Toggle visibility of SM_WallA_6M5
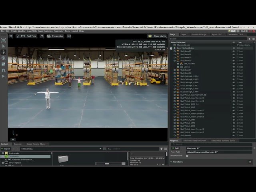Screen dimensions: 256x192 point(234,108)
